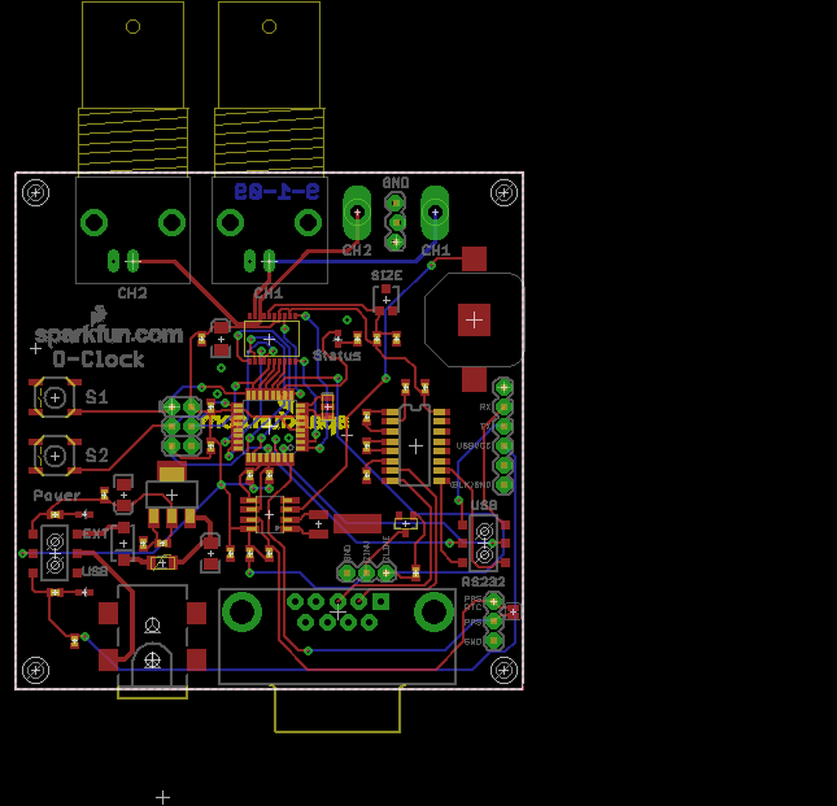
Task: Select the S2 tactile pushbutton footprint
Action: [54, 456]
